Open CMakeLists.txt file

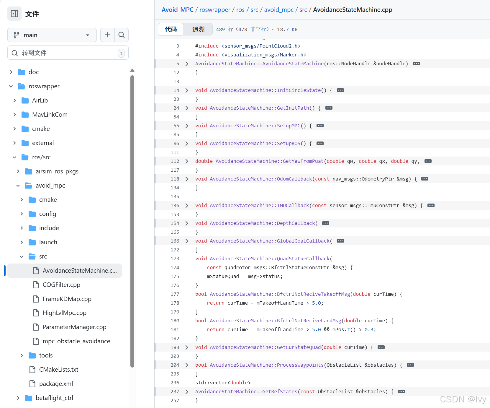click(x=59, y=370)
